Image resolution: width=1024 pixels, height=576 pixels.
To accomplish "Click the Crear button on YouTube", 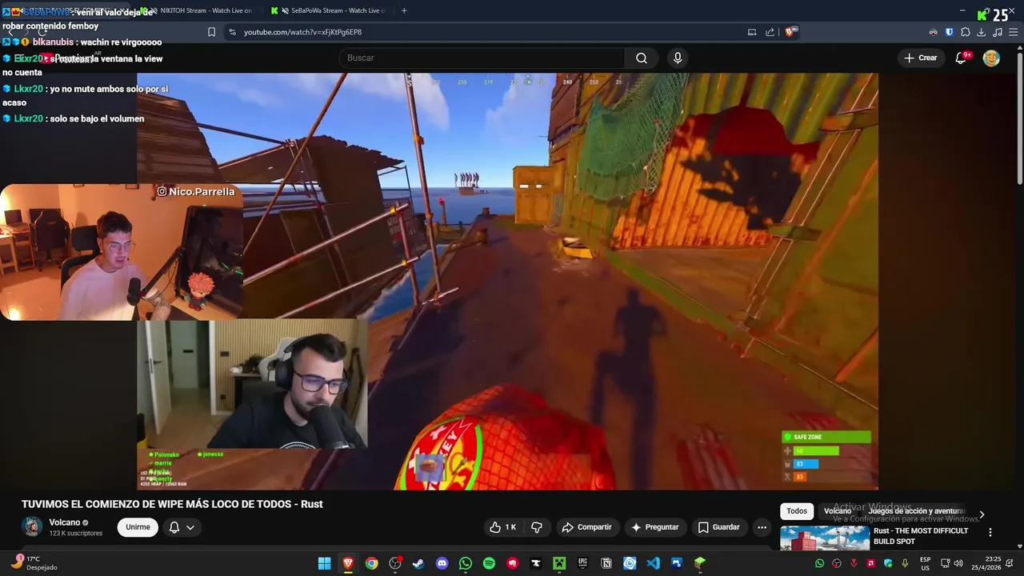I will pyautogui.click(x=920, y=58).
